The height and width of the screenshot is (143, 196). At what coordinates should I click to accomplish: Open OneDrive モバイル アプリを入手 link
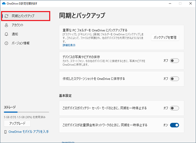29,132
